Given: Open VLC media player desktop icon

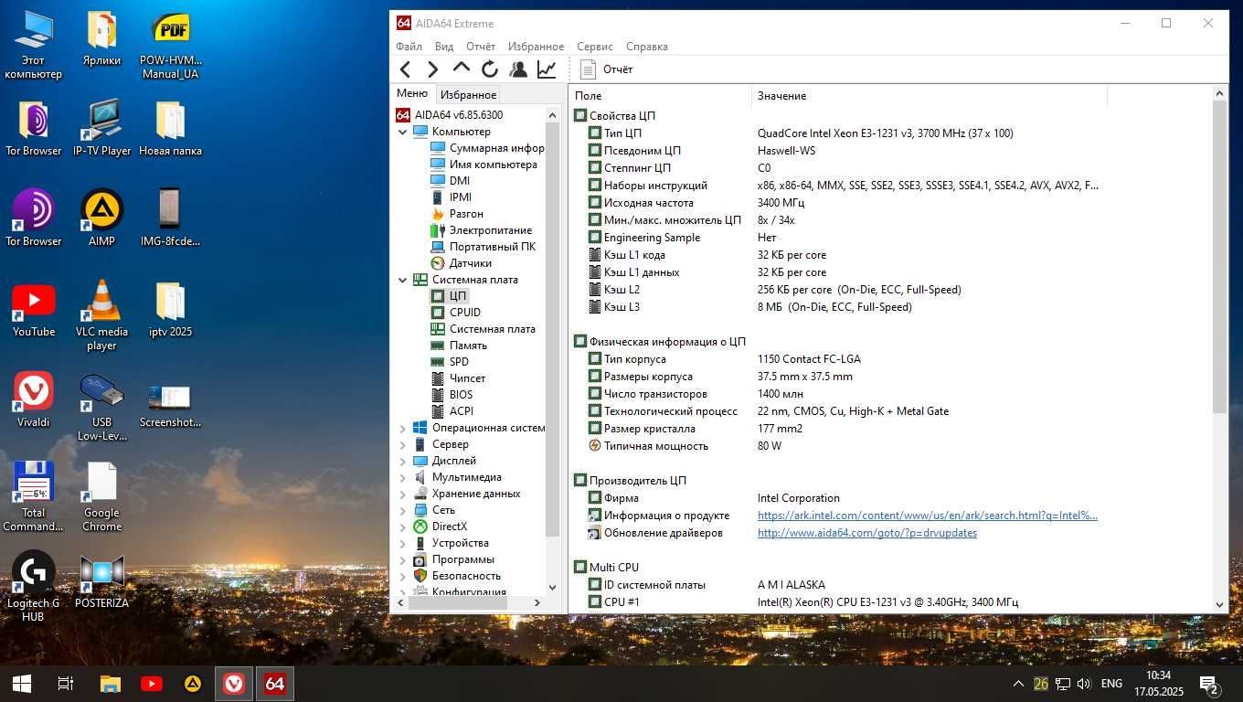Looking at the screenshot, I should (101, 315).
